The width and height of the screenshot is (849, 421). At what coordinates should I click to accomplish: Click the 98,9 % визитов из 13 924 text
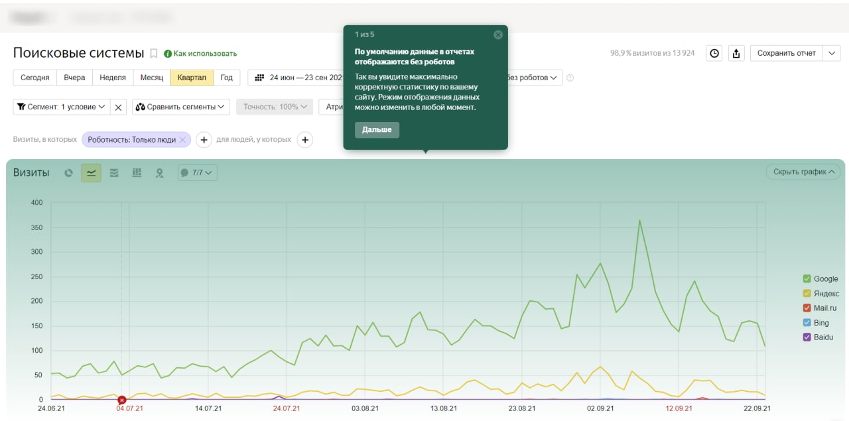pyautogui.click(x=652, y=53)
